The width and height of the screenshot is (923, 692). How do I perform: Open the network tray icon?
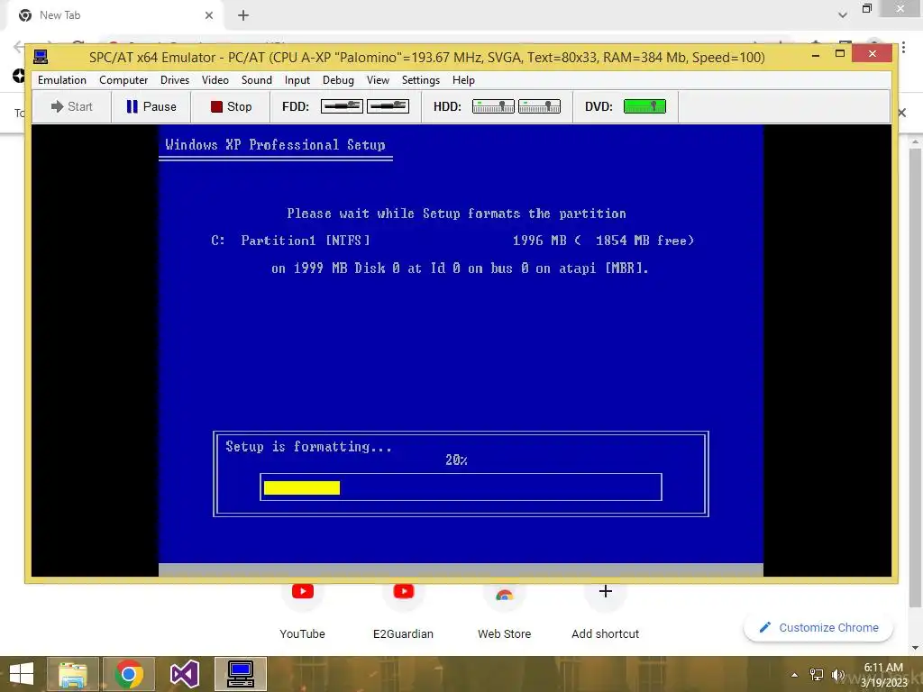click(817, 675)
